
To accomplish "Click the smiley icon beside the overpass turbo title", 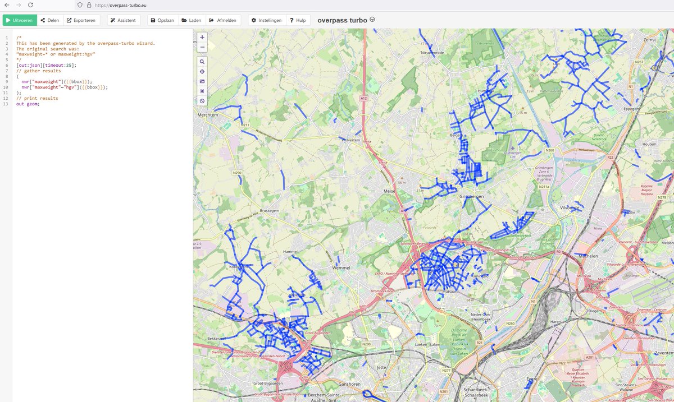I will click(x=372, y=19).
